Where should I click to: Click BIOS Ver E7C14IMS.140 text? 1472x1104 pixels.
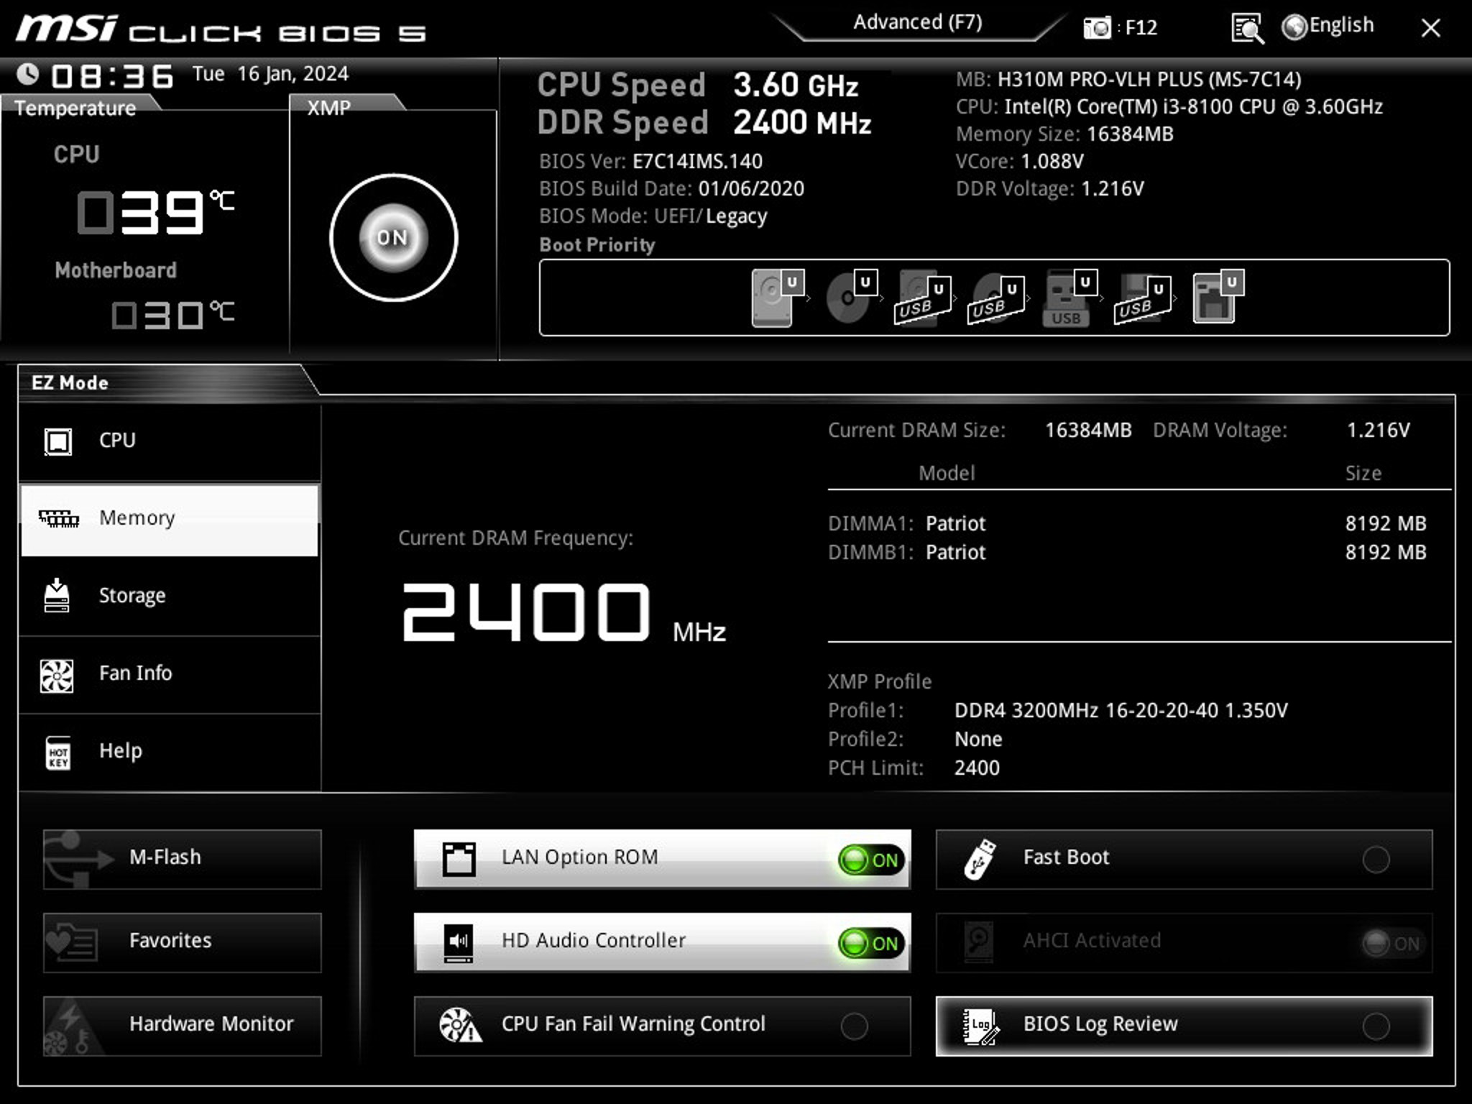tap(650, 161)
